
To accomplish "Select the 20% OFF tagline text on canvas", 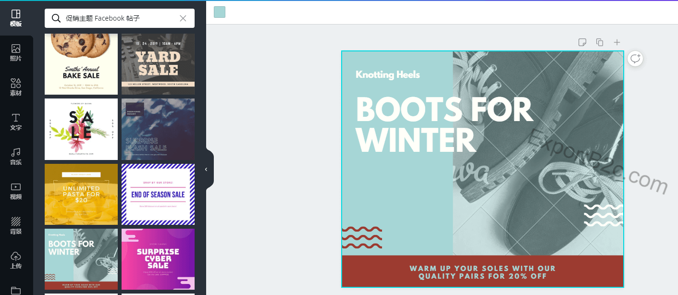I will (x=482, y=272).
